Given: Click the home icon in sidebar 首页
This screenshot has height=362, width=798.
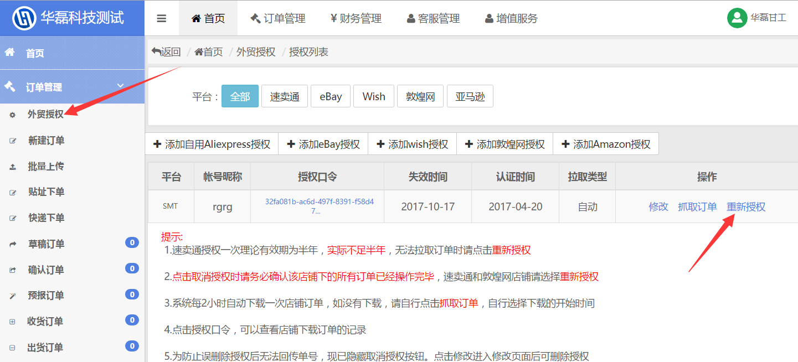Looking at the screenshot, I should [x=10, y=53].
